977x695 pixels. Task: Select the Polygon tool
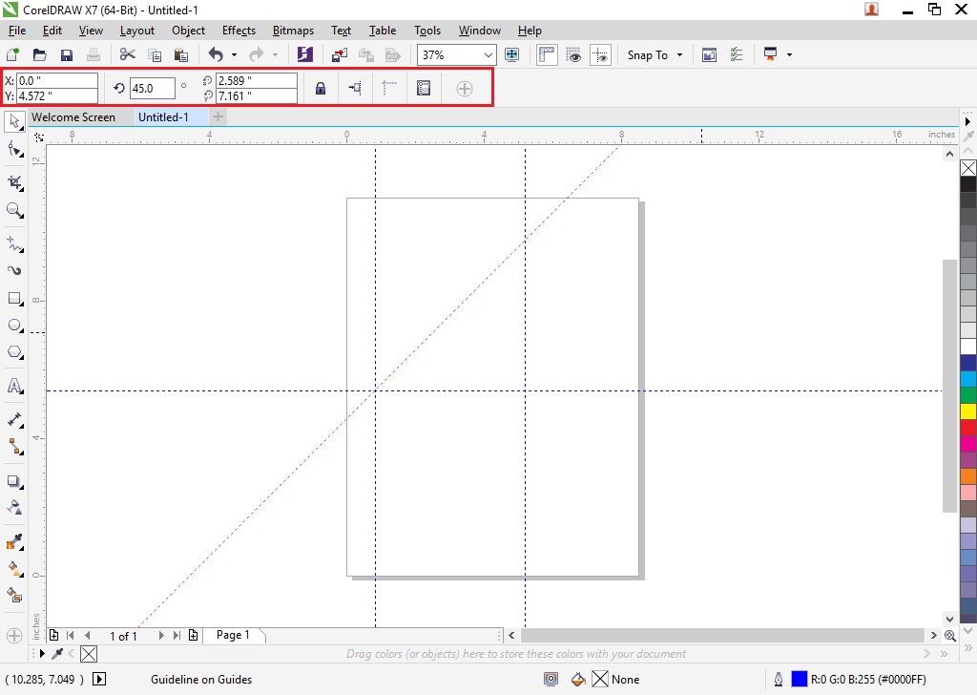[x=14, y=353]
